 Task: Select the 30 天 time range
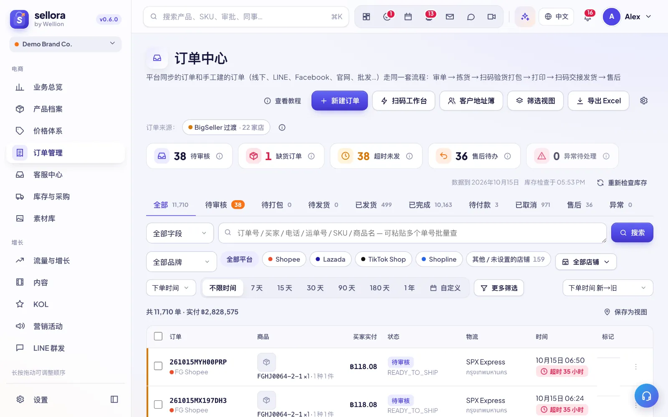point(315,288)
